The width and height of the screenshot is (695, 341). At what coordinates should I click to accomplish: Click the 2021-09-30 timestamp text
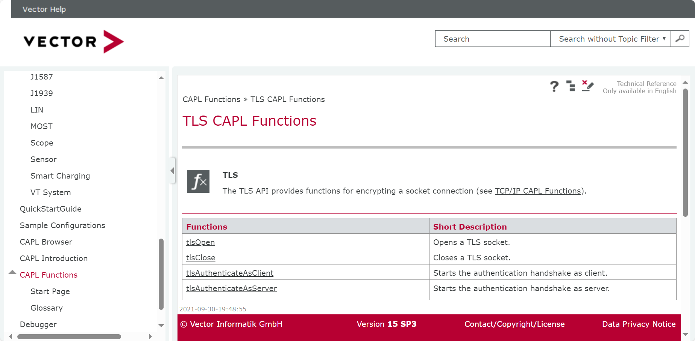coord(213,309)
